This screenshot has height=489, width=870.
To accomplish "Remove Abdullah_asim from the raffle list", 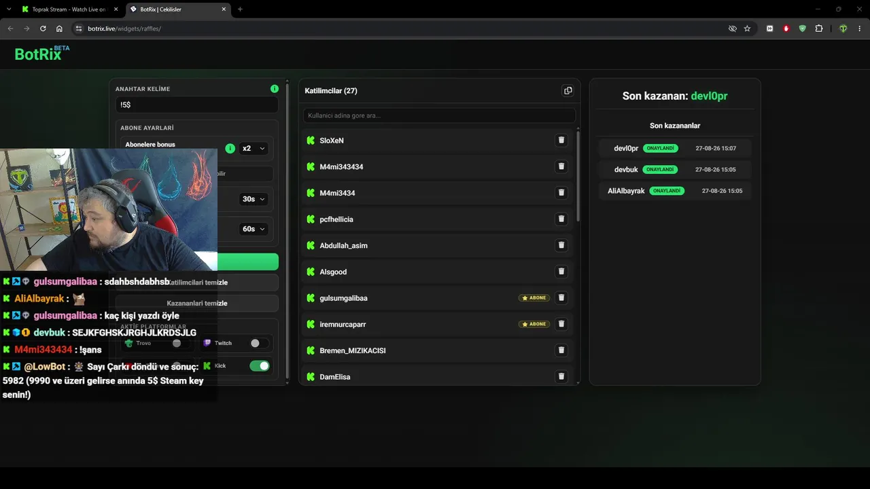I will tap(561, 245).
